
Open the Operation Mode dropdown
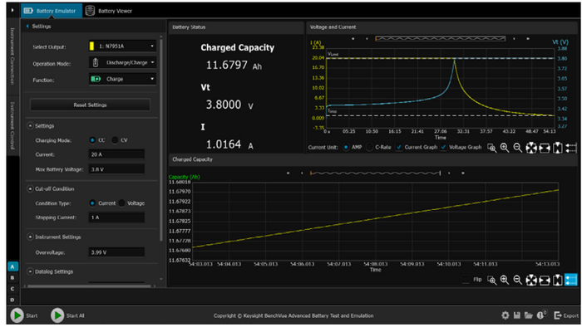click(122, 62)
